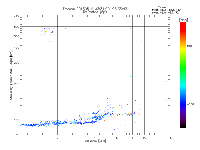Click the purple data point near 16 MHz, above 600 km
Screen dimensions: 200x150
(x=167, y=24)
